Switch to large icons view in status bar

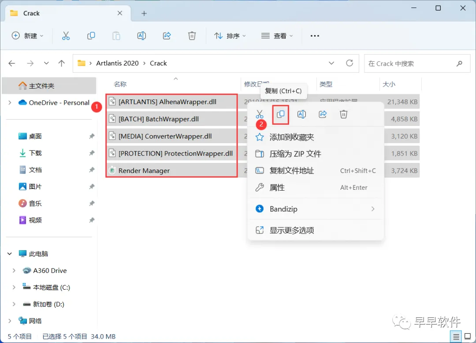pos(468,336)
